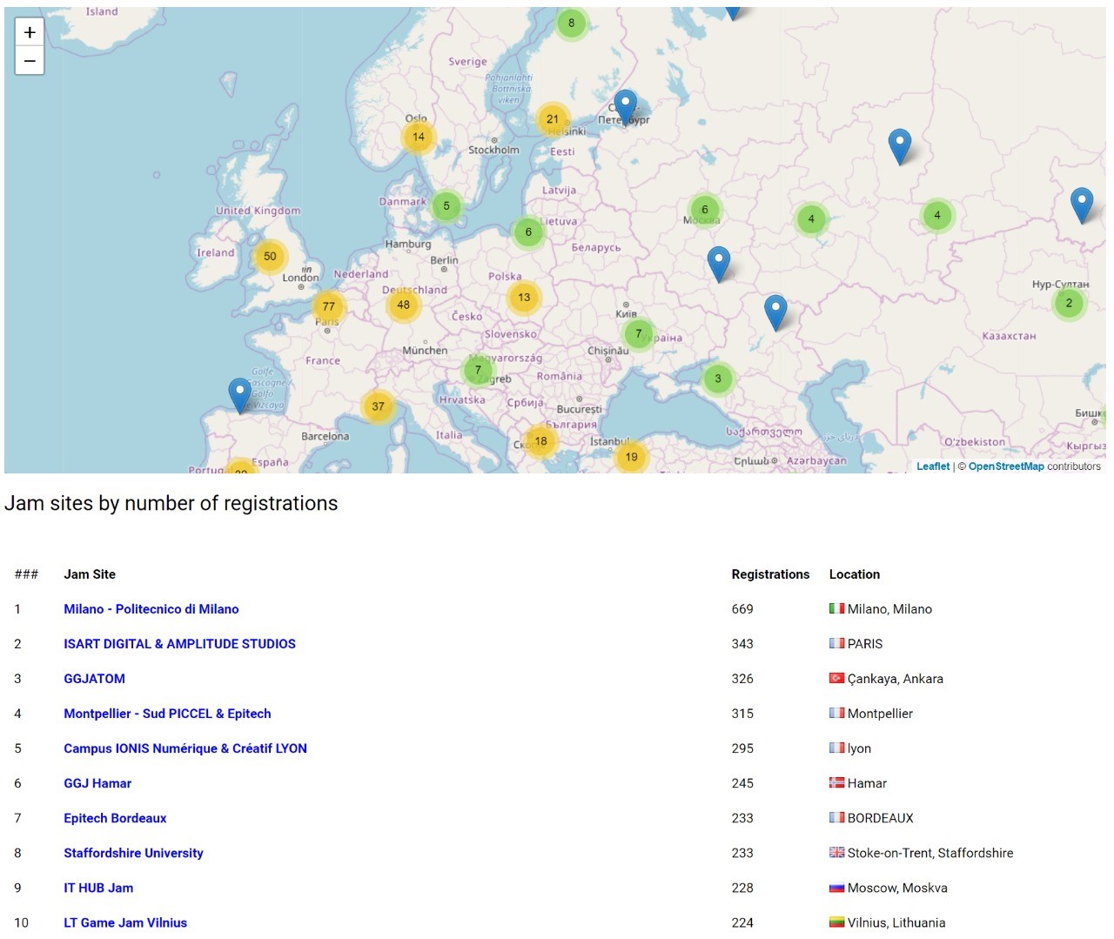This screenshot has width=1114, height=939.
Task: Open the 7 cluster near Kyiv
Action: [x=639, y=333]
